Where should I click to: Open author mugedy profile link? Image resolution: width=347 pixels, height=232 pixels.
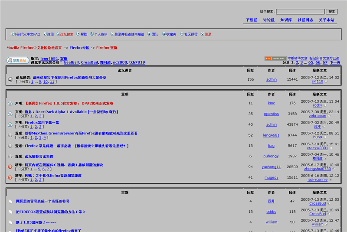click(x=272, y=178)
